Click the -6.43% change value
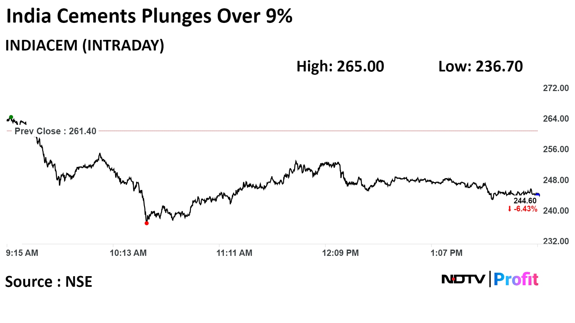 coord(526,209)
